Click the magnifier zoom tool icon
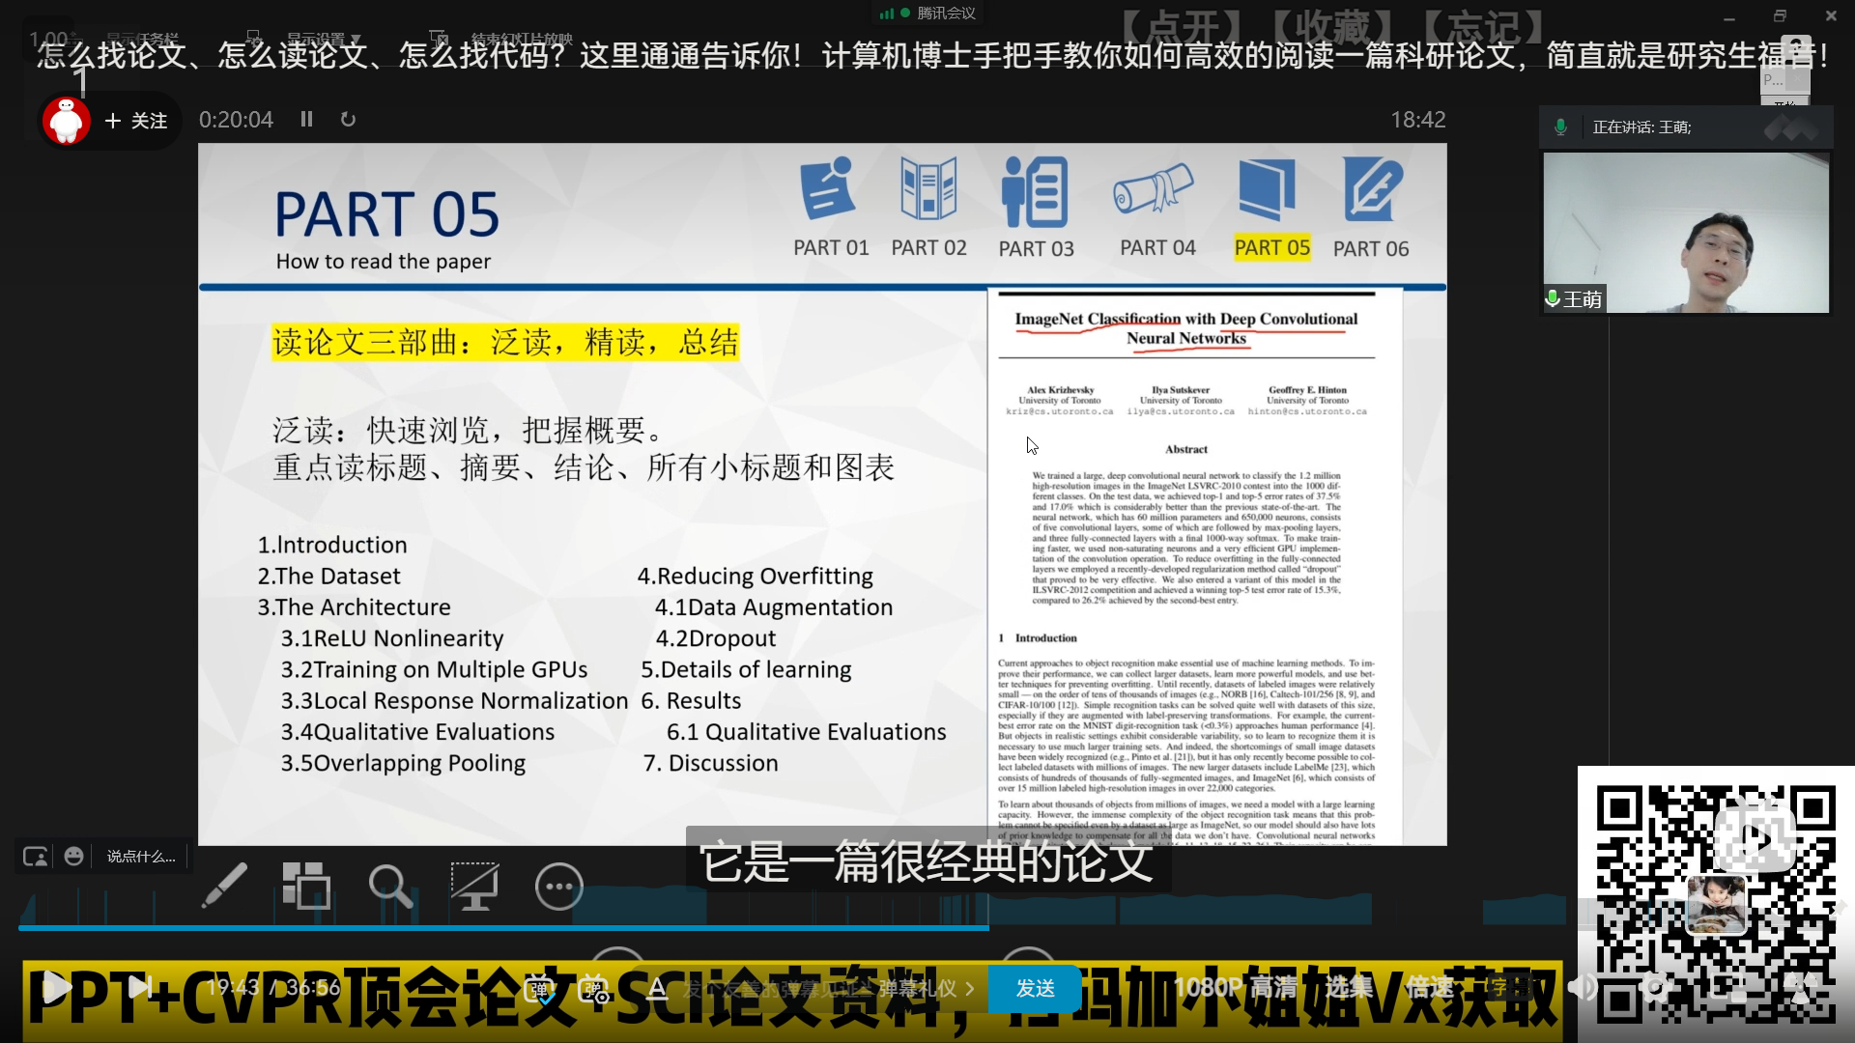This screenshot has height=1043, width=1855. point(390,885)
